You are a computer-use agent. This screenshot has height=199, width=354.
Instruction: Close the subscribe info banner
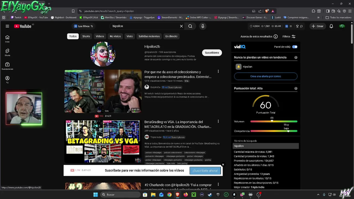tap(223, 165)
